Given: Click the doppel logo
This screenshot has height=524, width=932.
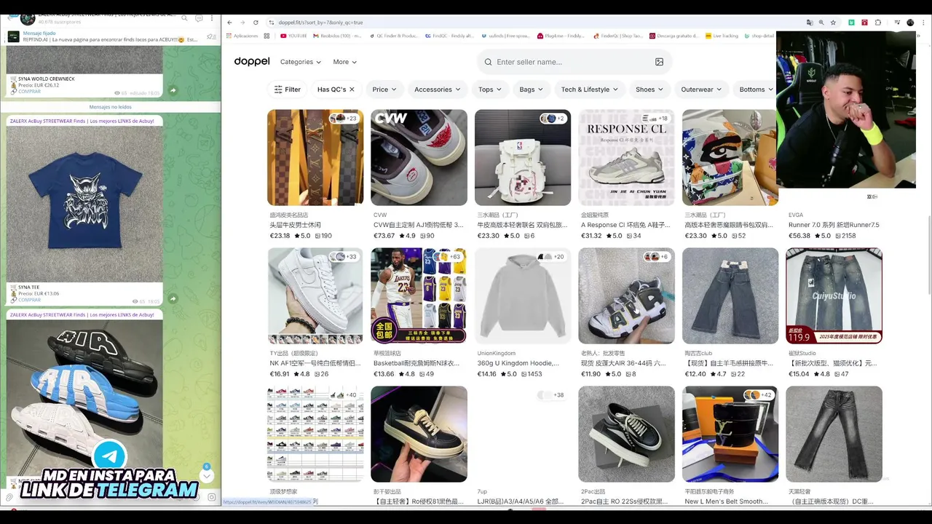Looking at the screenshot, I should click(252, 62).
